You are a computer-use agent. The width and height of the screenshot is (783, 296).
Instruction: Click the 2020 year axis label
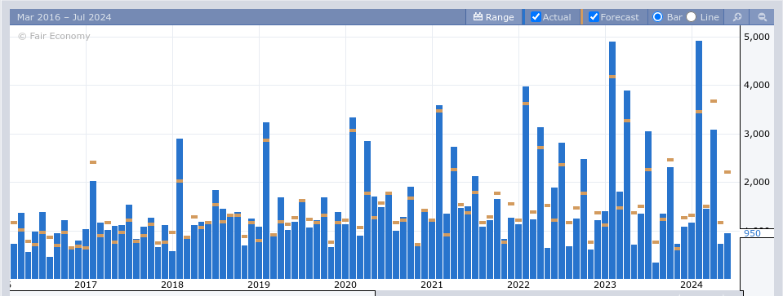(345, 285)
